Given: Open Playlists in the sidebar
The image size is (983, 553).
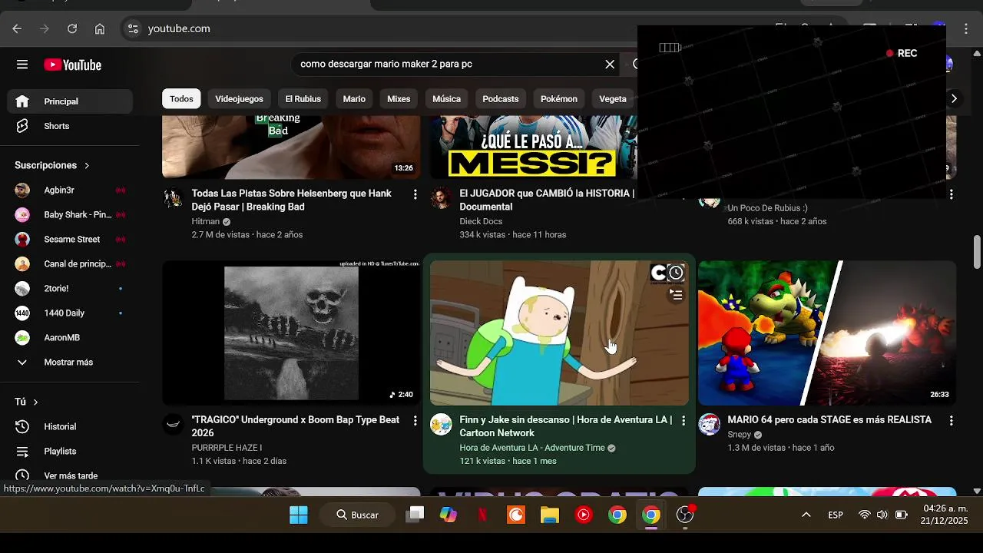Looking at the screenshot, I should tap(70, 452).
